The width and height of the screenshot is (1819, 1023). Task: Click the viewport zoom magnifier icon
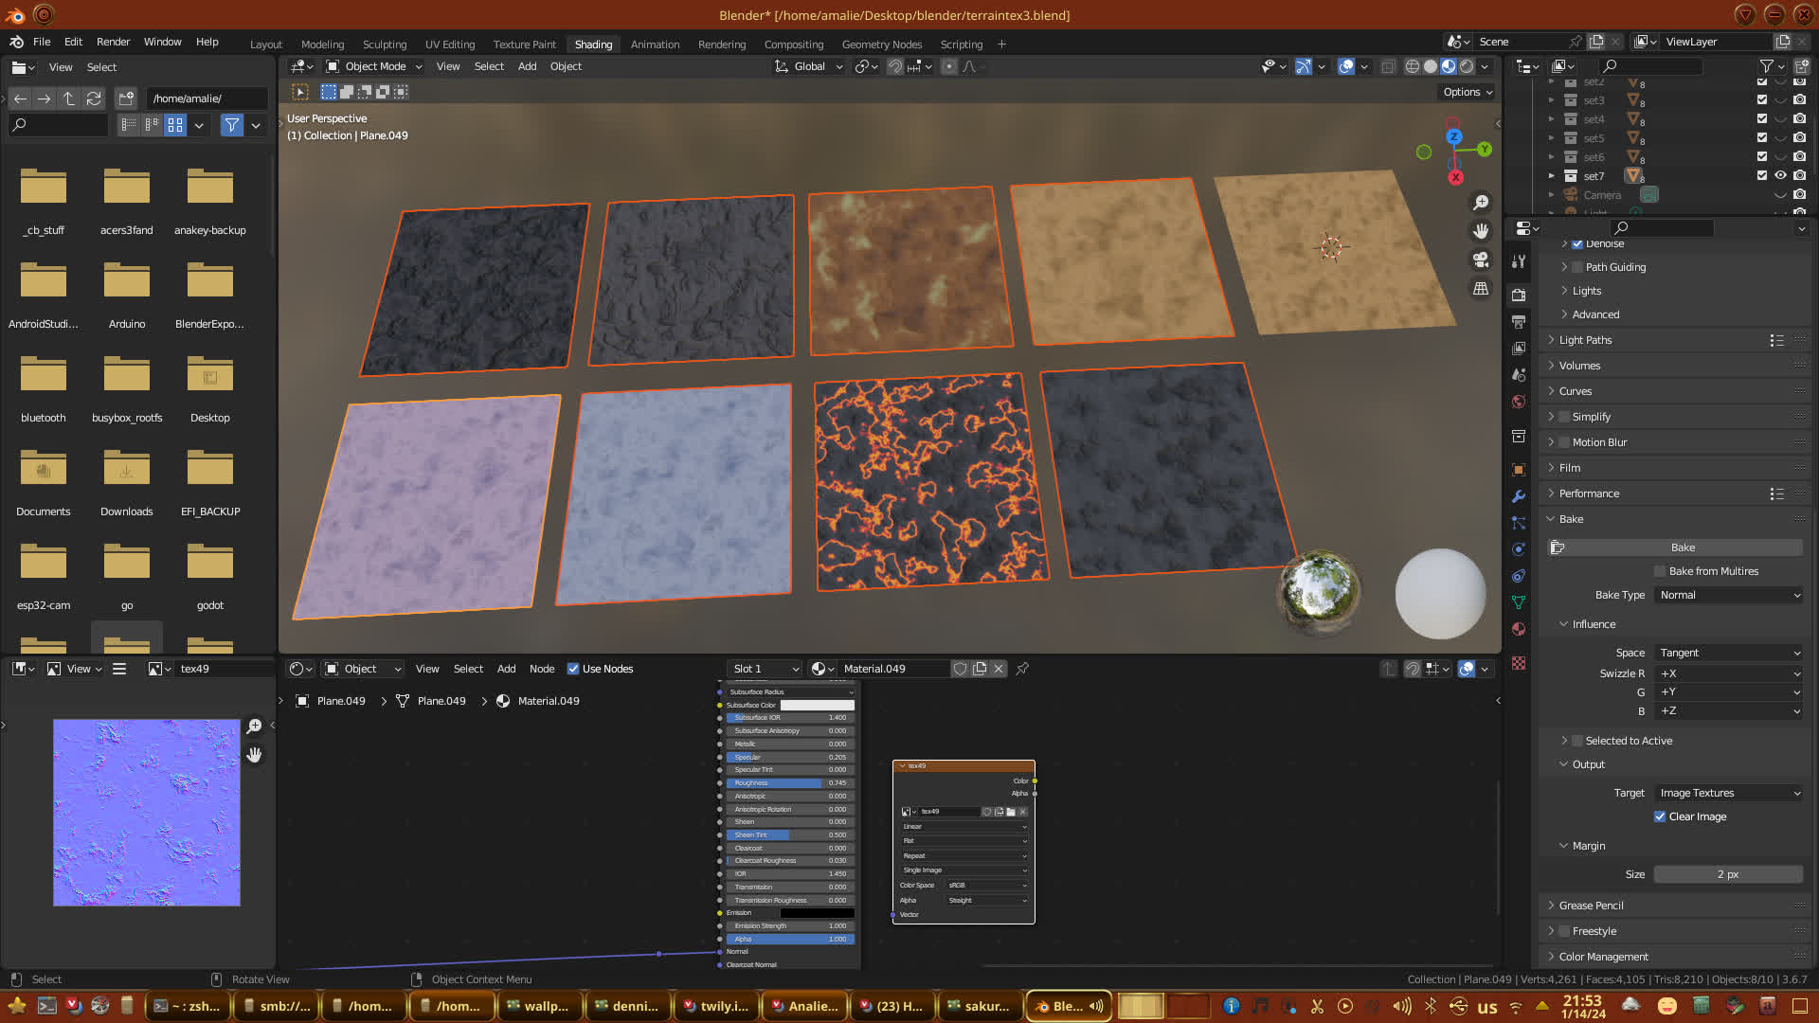click(1481, 203)
